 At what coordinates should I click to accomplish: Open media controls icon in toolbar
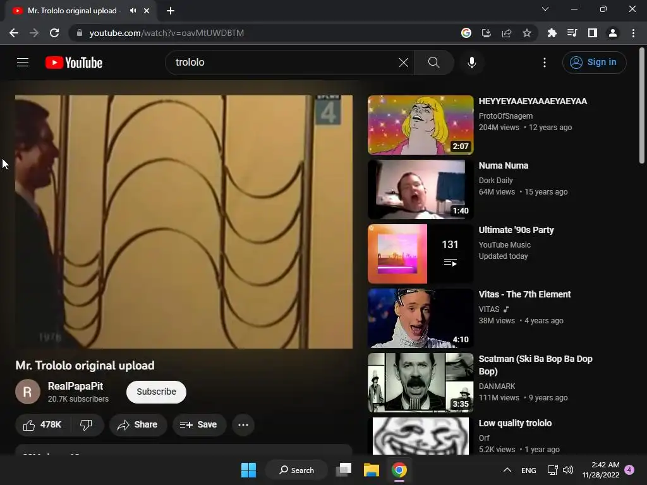click(572, 33)
